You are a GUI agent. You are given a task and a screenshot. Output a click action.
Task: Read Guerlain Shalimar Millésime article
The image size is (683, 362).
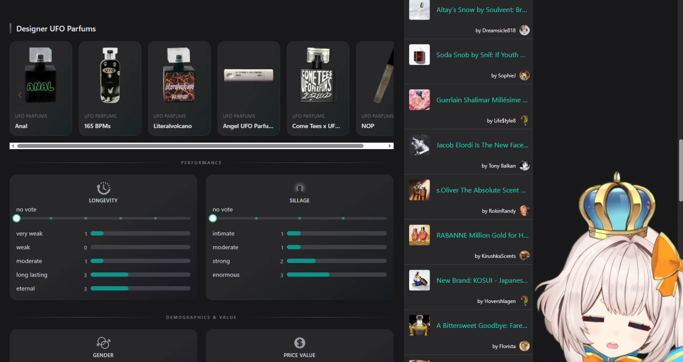[482, 100]
